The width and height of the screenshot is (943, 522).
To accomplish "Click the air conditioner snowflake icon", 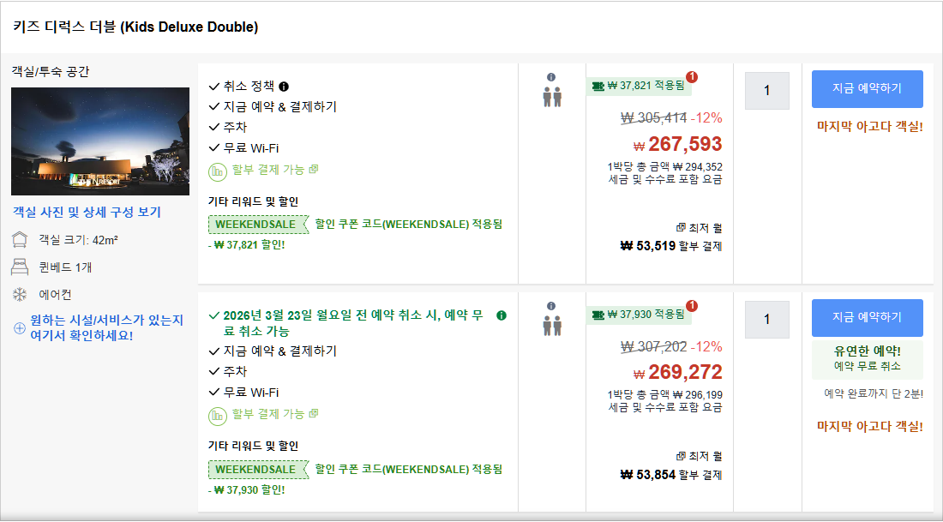I will tap(19, 292).
